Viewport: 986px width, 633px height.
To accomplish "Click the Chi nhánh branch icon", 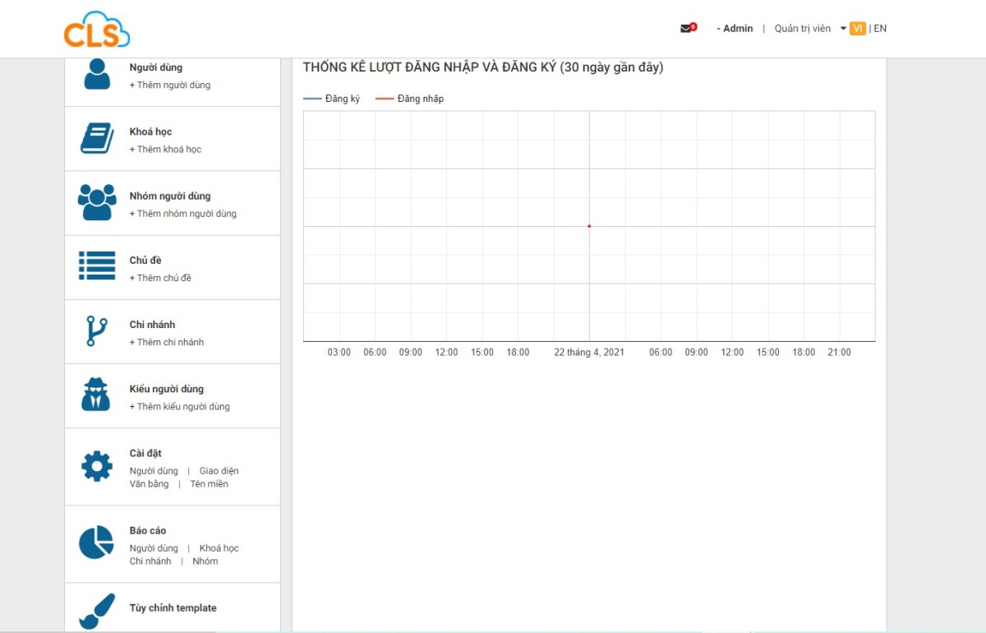I will pos(97,330).
